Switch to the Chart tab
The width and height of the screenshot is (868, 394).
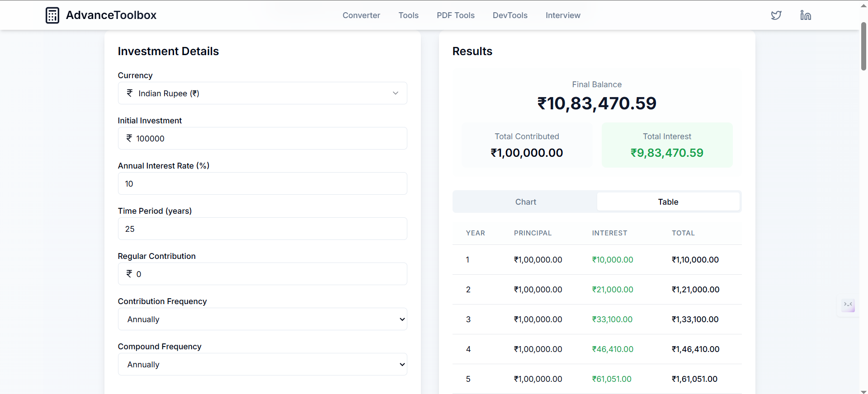coord(525,202)
